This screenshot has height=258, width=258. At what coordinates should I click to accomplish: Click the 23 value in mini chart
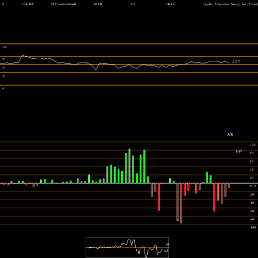click(x=166, y=251)
